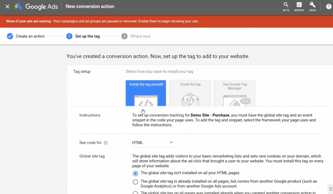Image resolution: width=333 pixels, height=194 pixels.
Task: Click the checkmark icon for Create an action
Action: coord(10,36)
